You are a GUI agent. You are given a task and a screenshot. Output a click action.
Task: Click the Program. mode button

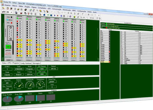click(x=30, y=69)
